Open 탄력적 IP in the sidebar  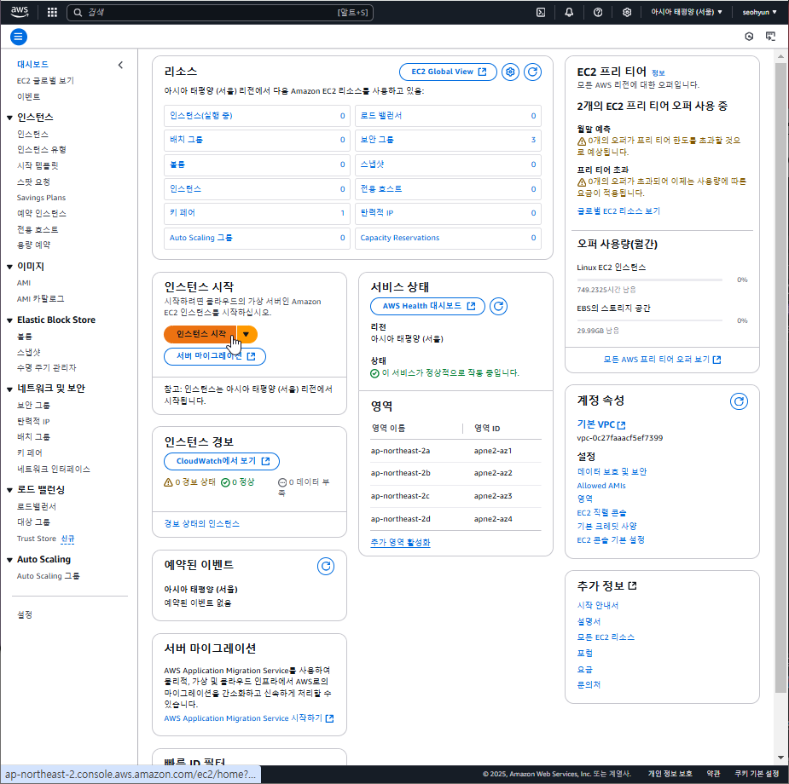coord(33,421)
